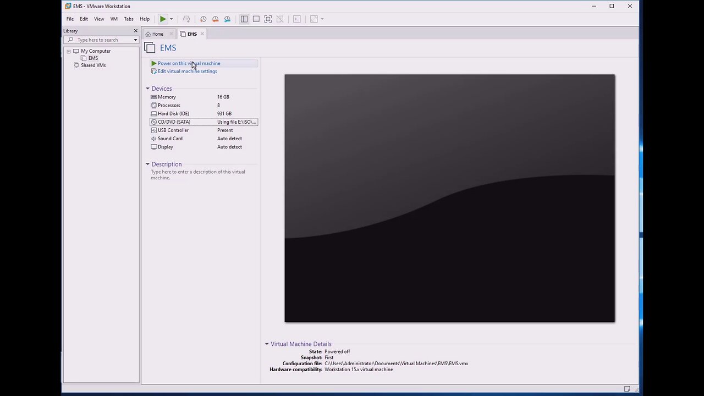The height and width of the screenshot is (396, 704).
Task: Click the Unity mode toolbar icon
Action: (280, 19)
